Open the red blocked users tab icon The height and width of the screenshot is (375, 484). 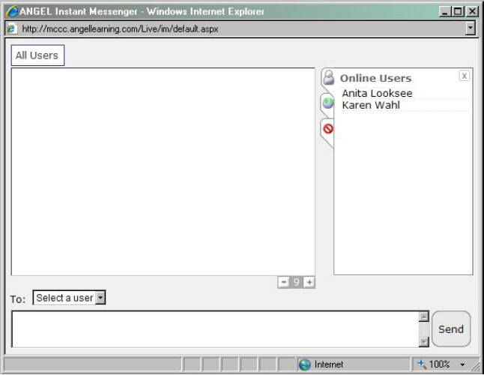tap(327, 129)
